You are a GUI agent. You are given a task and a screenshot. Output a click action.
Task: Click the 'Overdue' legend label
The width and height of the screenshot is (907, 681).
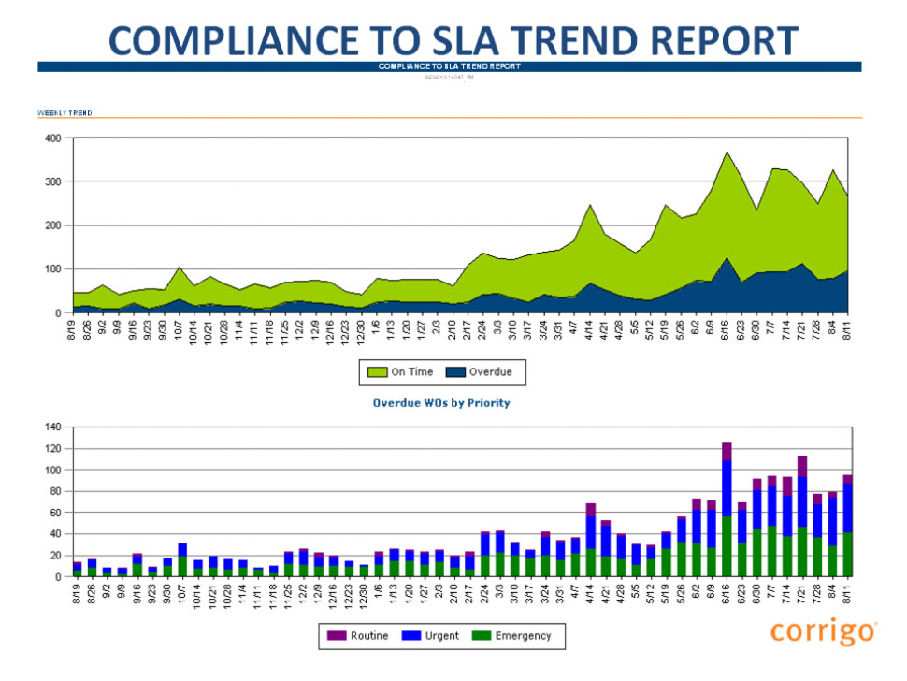(x=491, y=372)
